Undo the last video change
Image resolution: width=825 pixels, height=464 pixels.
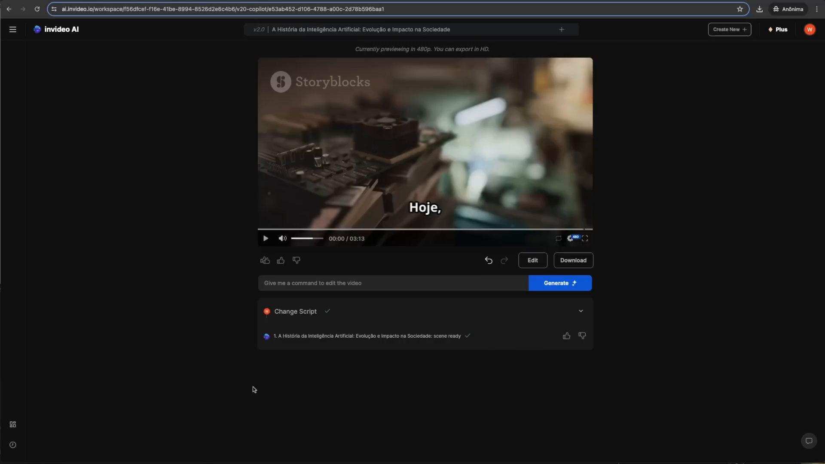[x=489, y=260]
